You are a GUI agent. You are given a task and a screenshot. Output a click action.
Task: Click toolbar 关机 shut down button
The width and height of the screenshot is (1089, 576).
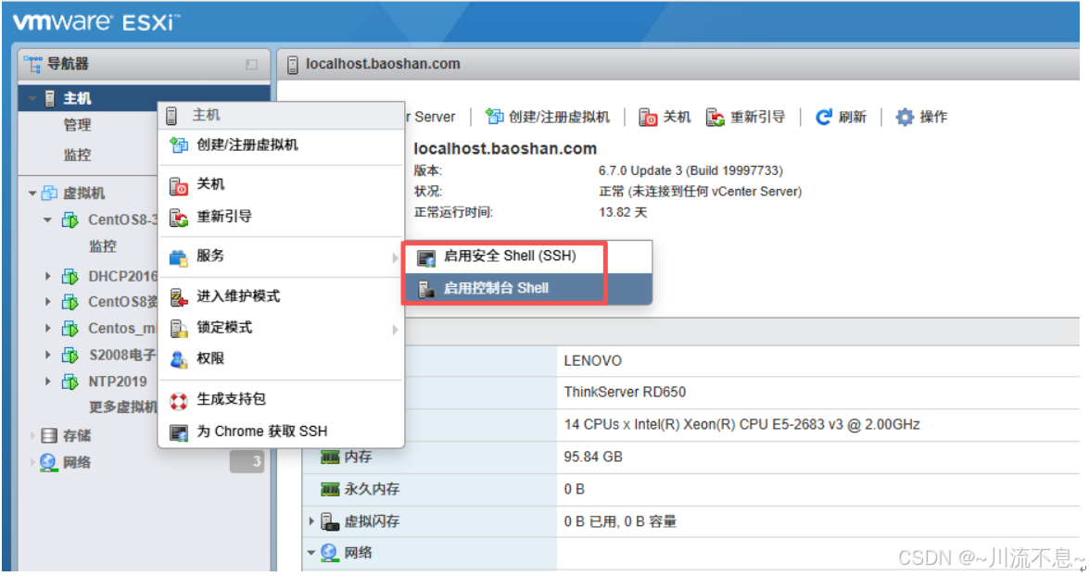tap(665, 117)
